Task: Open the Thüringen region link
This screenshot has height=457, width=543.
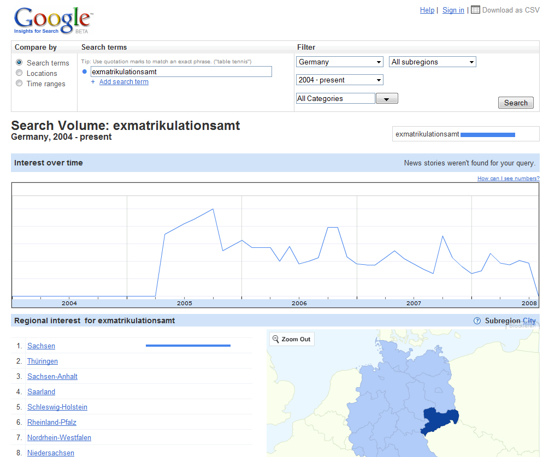Action: [43, 361]
